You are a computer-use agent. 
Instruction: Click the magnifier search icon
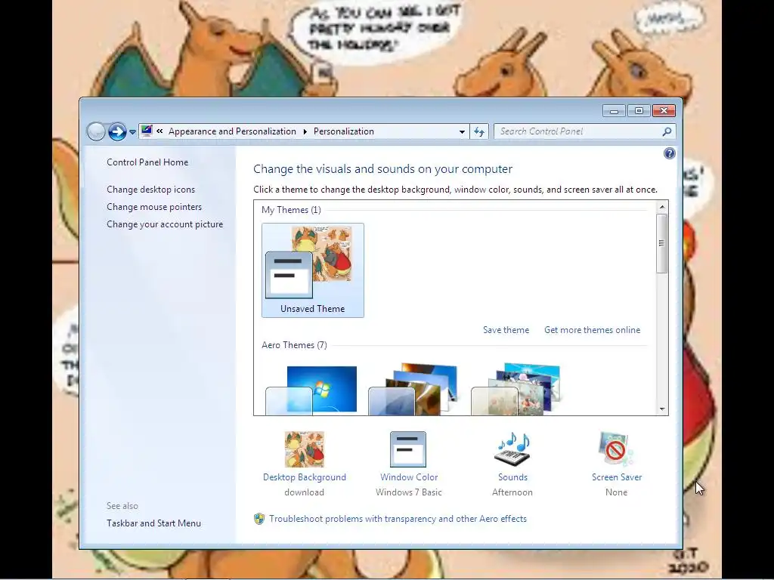pyautogui.click(x=667, y=131)
